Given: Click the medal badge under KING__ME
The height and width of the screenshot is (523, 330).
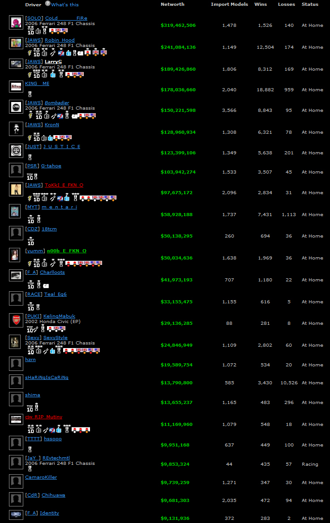Looking at the screenshot, I should 30,94.
